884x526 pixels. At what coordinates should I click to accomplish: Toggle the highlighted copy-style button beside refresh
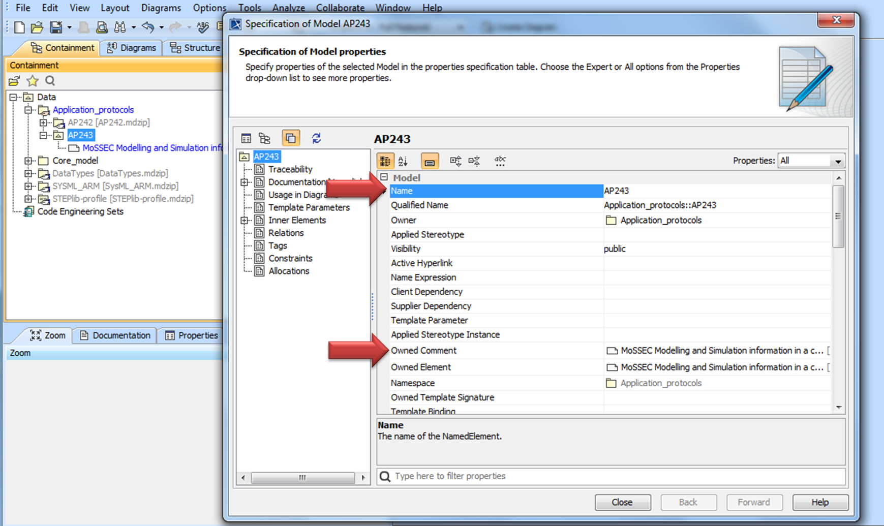(x=291, y=138)
